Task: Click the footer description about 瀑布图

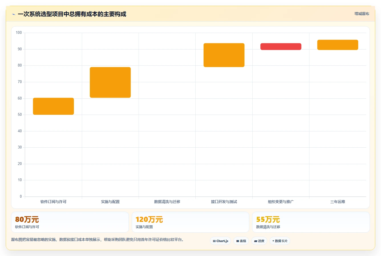Action: coord(97,240)
